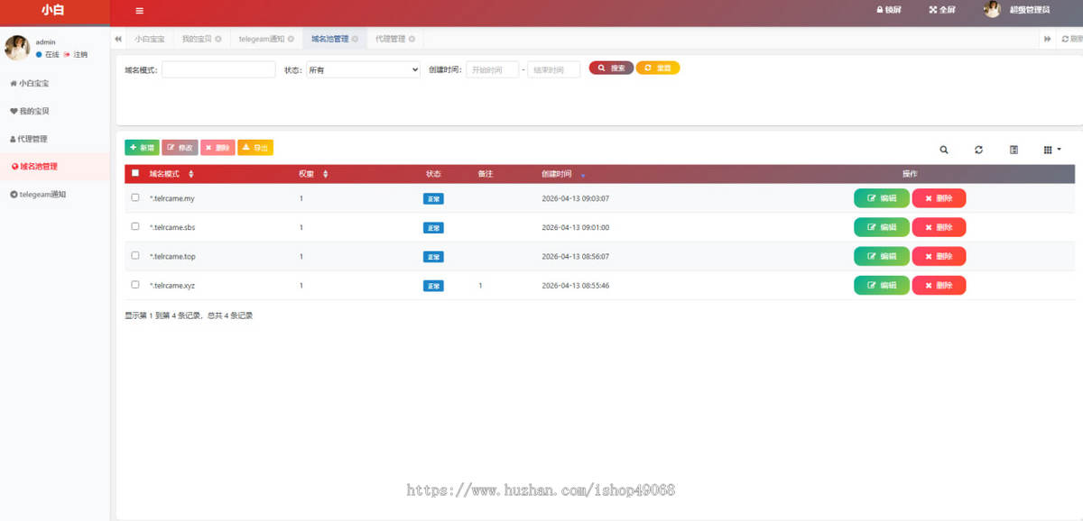Click the 开始时间 start time field
The height and width of the screenshot is (521, 1083).
(x=493, y=69)
